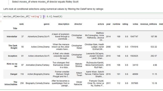Click the code cell input containing movies_df filter
Image resolution: width=163 pixels, height=91 pixels.
point(83,16)
